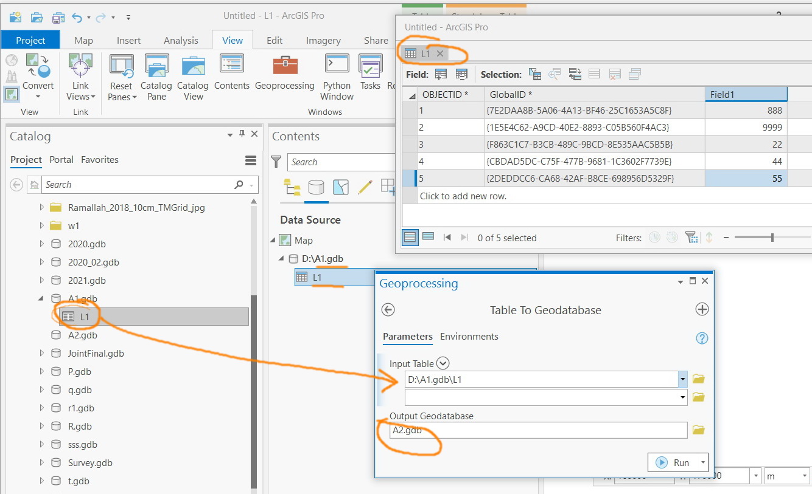Open the Run button dropdown arrow

pos(704,463)
